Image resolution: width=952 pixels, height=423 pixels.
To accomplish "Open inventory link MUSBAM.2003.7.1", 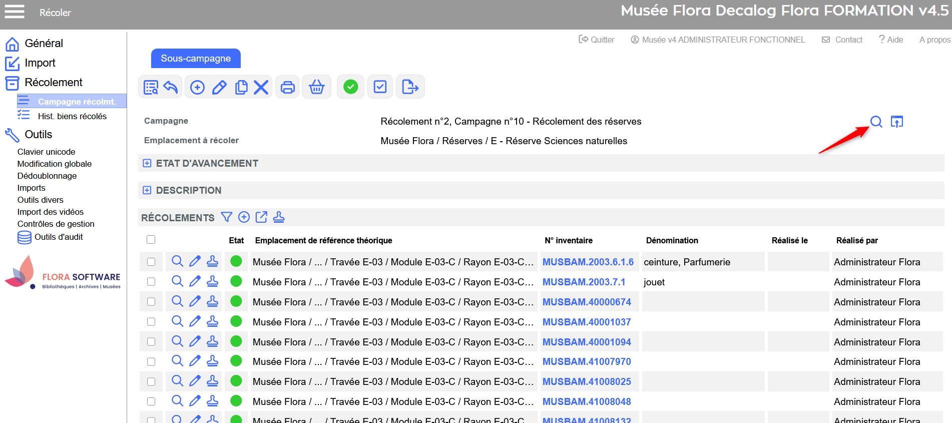I will (x=584, y=282).
